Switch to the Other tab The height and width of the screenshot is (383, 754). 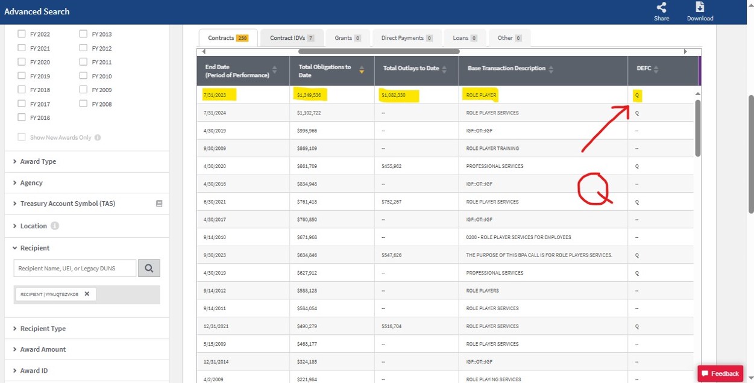tap(509, 38)
